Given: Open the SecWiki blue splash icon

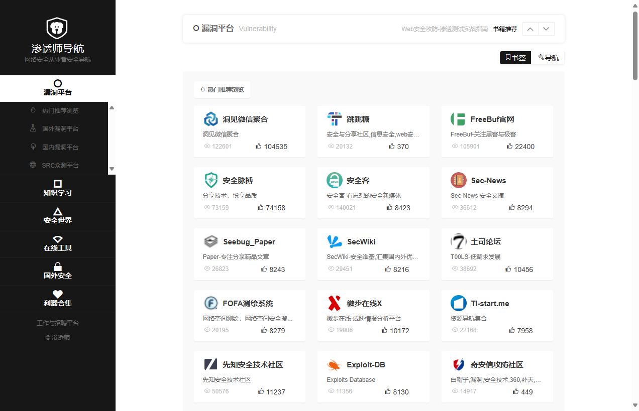Looking at the screenshot, I should [334, 242].
